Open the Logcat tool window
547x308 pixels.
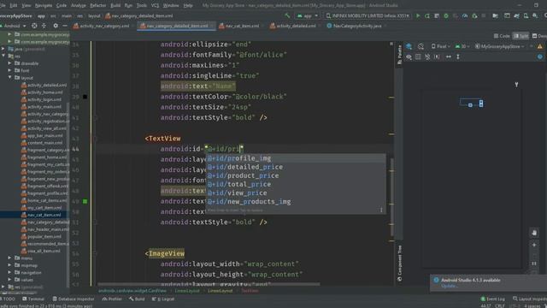163,299
